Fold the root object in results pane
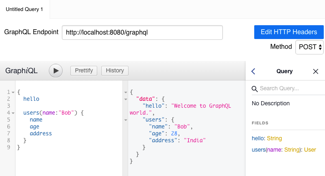 click(126, 92)
